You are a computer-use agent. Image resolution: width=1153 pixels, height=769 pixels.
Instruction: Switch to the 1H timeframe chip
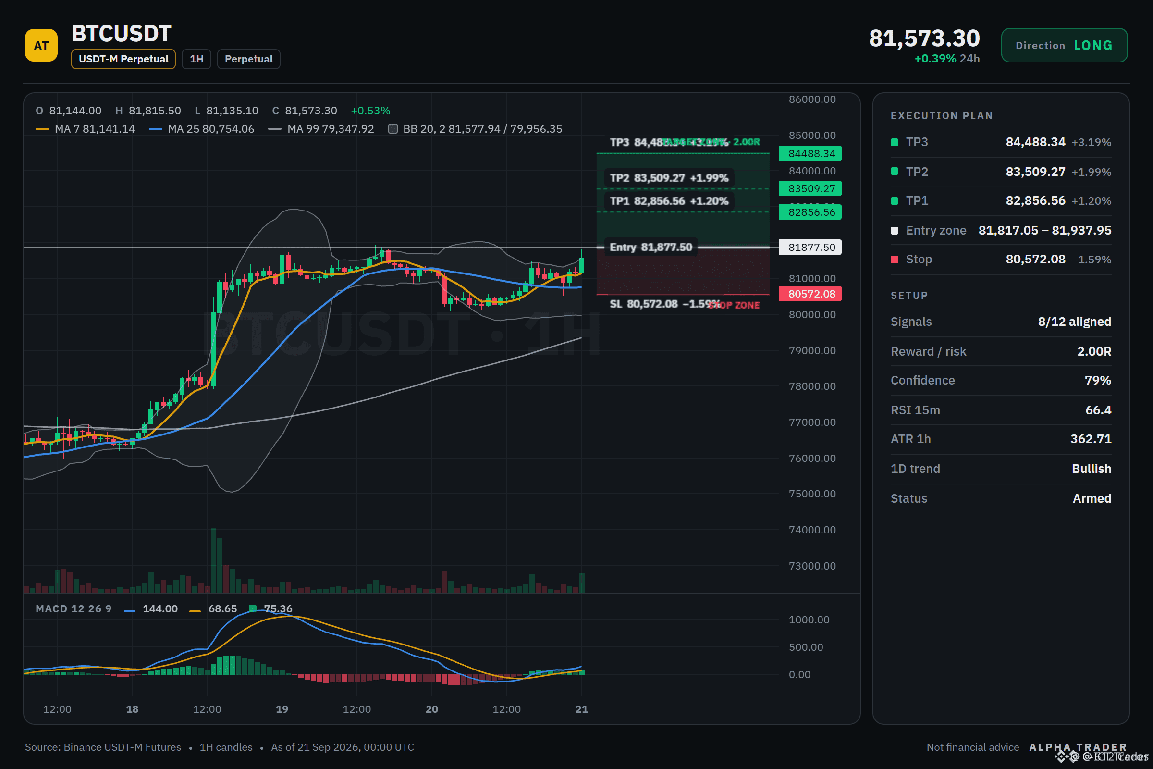[196, 59]
